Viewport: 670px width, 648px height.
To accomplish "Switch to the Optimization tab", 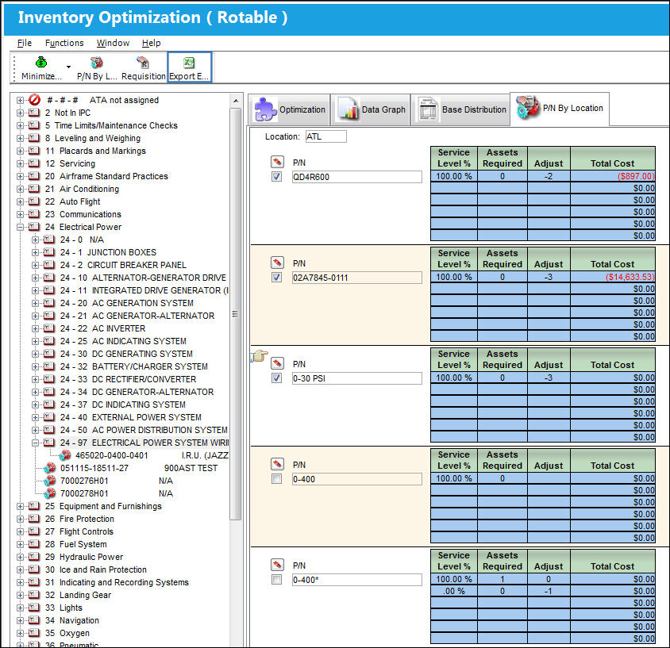I will tap(289, 109).
